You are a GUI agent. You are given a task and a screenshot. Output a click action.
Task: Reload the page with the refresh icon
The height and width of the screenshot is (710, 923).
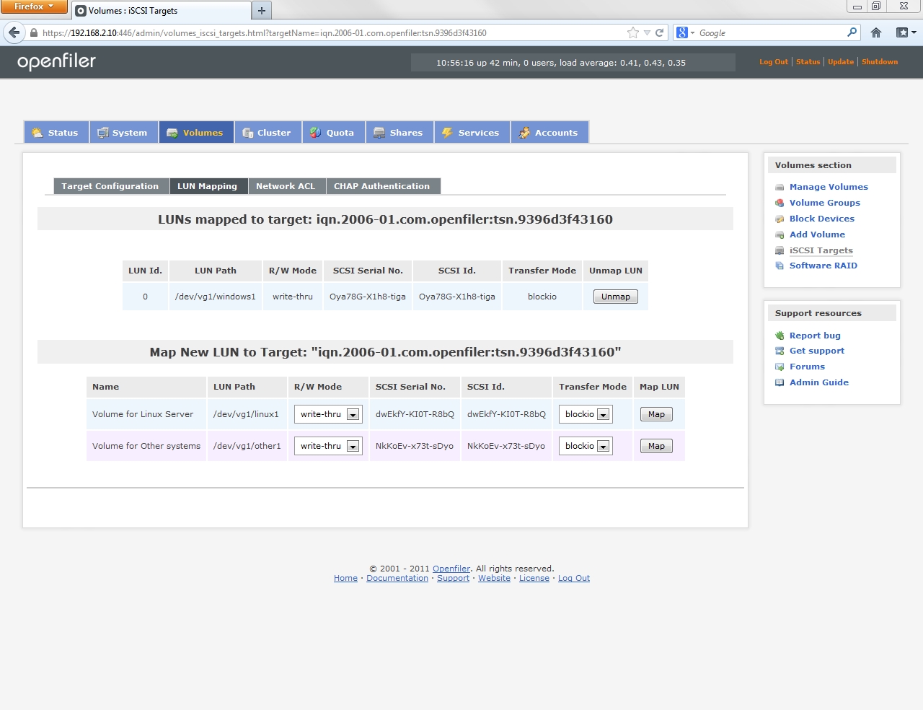tap(659, 32)
